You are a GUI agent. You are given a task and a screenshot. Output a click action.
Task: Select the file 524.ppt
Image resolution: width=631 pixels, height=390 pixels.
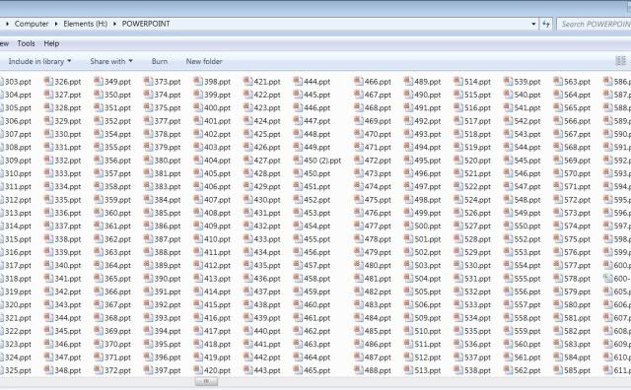click(473, 200)
